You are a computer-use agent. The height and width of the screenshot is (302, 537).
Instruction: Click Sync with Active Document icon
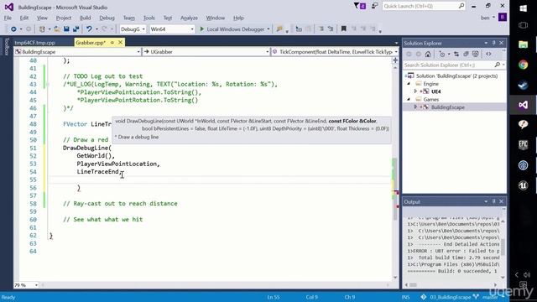click(456, 54)
